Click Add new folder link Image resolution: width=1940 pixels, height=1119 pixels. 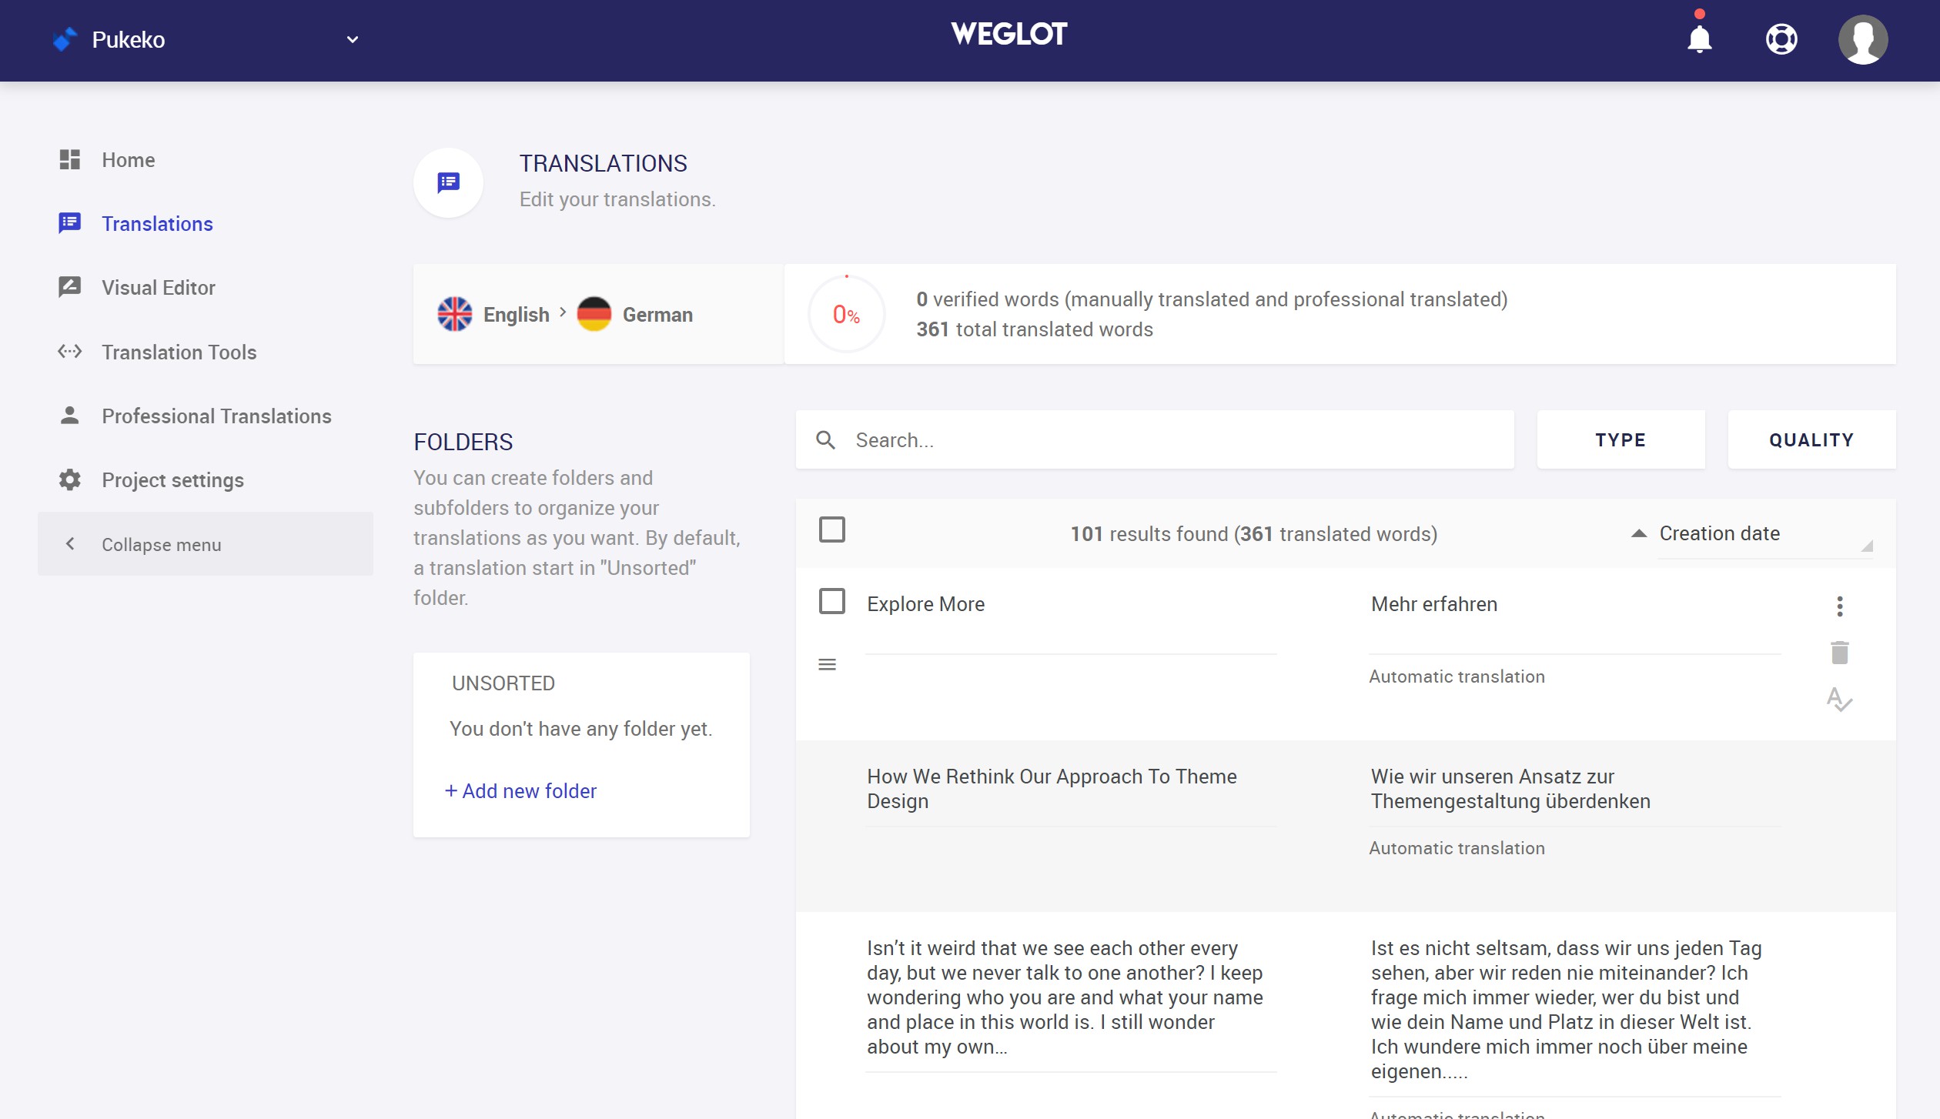pos(520,791)
